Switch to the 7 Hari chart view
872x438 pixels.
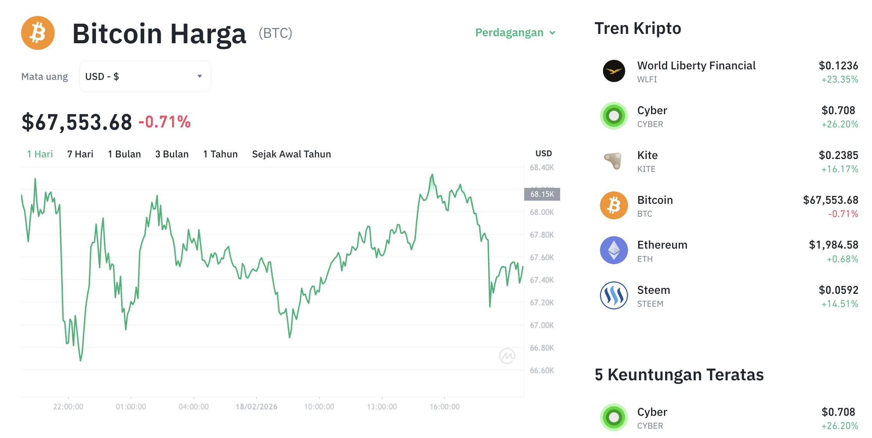(x=80, y=154)
